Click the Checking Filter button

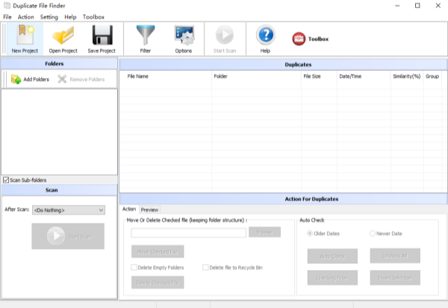click(x=332, y=277)
